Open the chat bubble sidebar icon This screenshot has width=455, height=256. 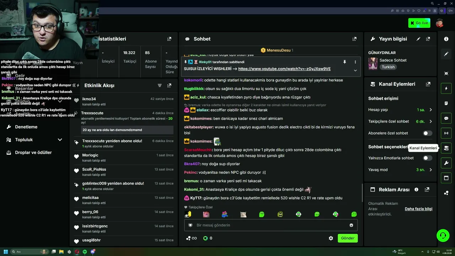pyautogui.click(x=446, y=118)
